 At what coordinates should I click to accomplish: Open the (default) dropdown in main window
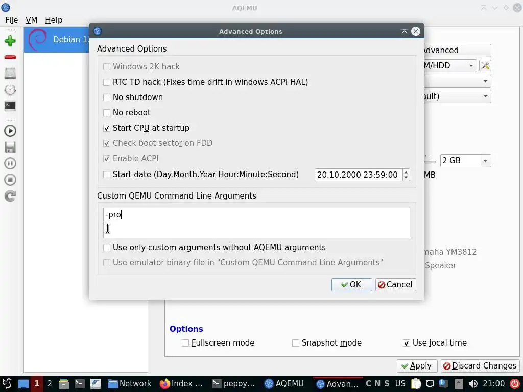[457, 96]
